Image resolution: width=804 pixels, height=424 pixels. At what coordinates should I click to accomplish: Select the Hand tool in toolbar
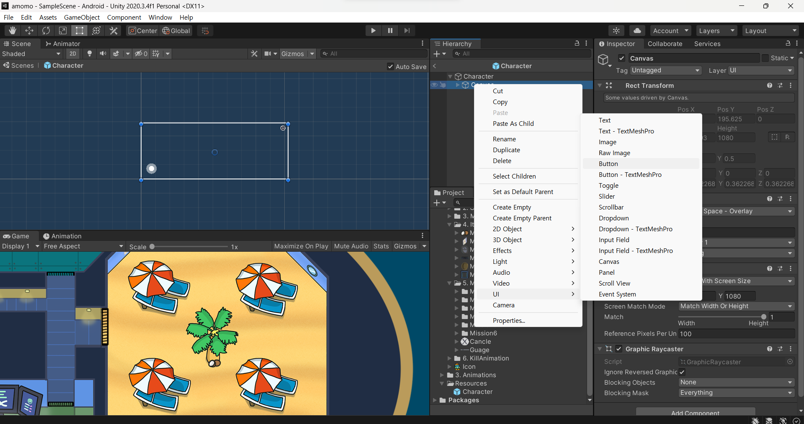coord(13,31)
